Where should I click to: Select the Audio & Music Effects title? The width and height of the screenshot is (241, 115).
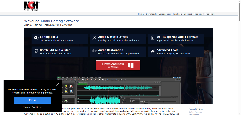(x=113, y=37)
